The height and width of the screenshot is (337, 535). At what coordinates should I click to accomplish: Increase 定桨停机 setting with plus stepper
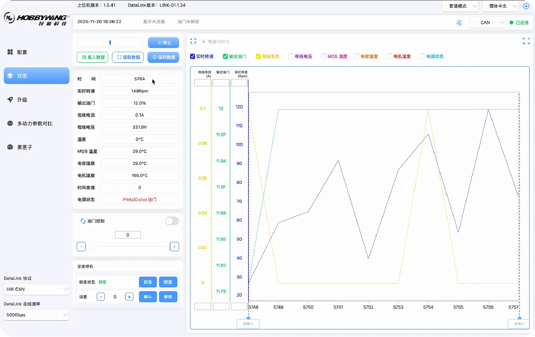point(129,297)
